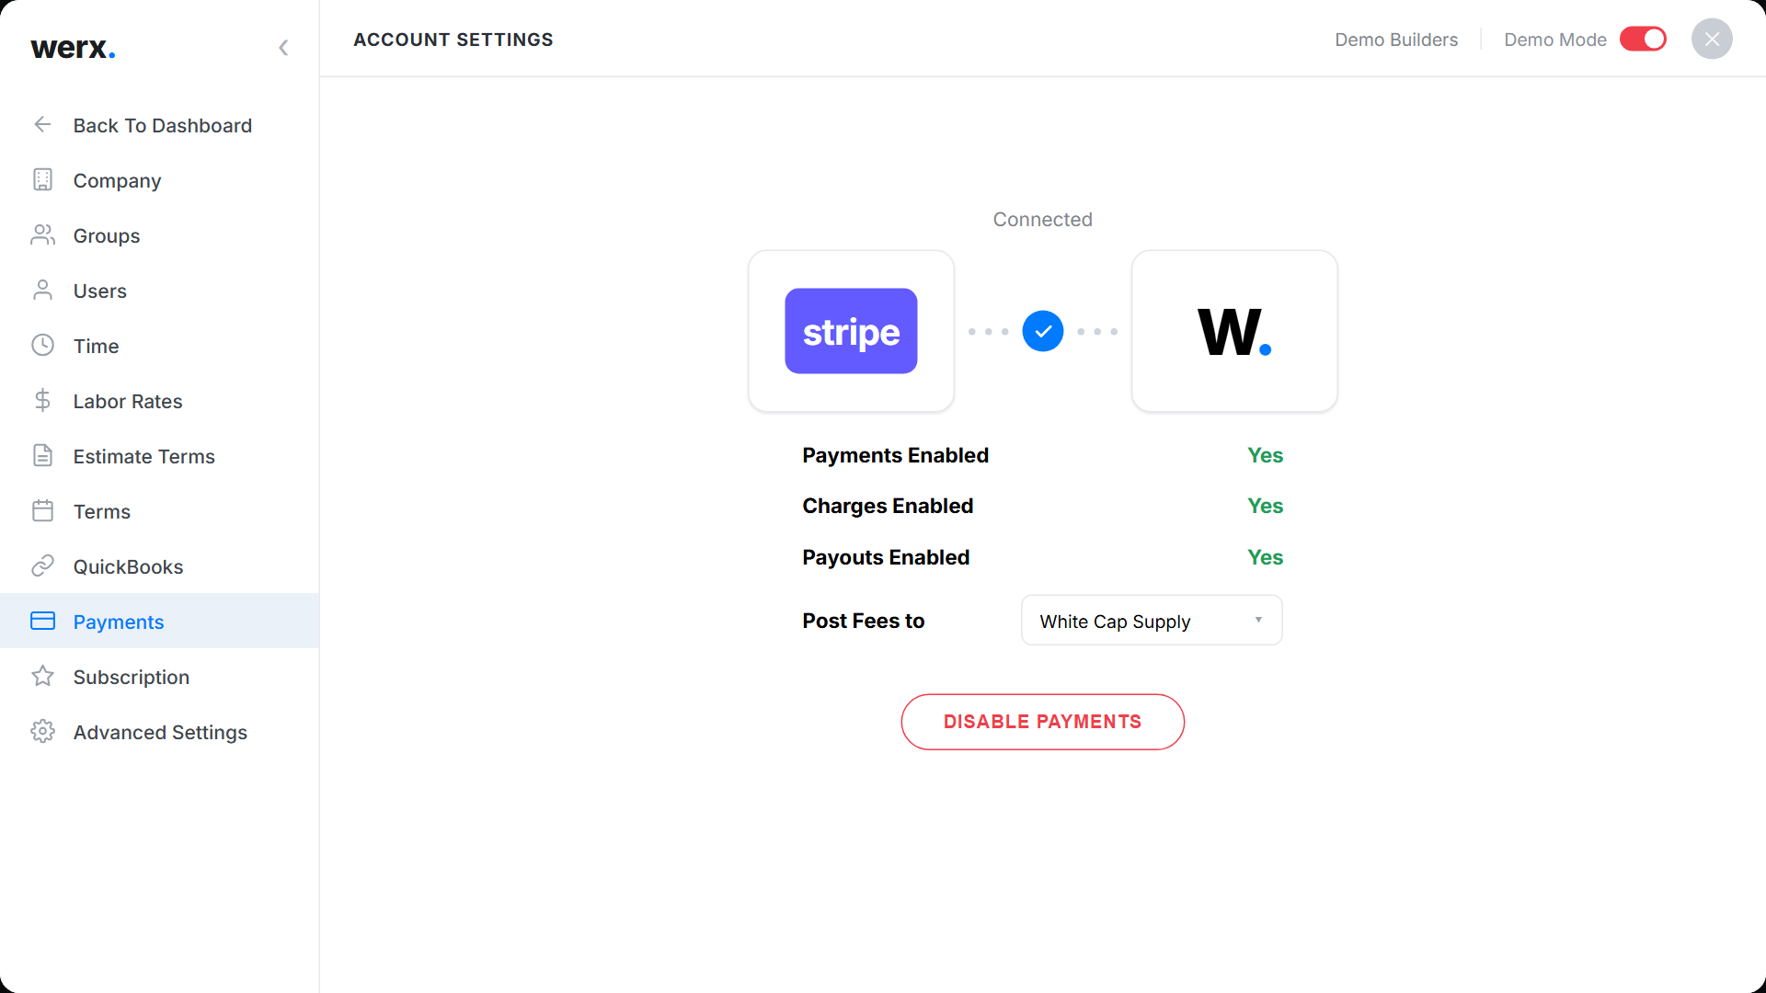This screenshot has width=1766, height=993.
Task: Open Advanced Settings
Action: (x=160, y=732)
